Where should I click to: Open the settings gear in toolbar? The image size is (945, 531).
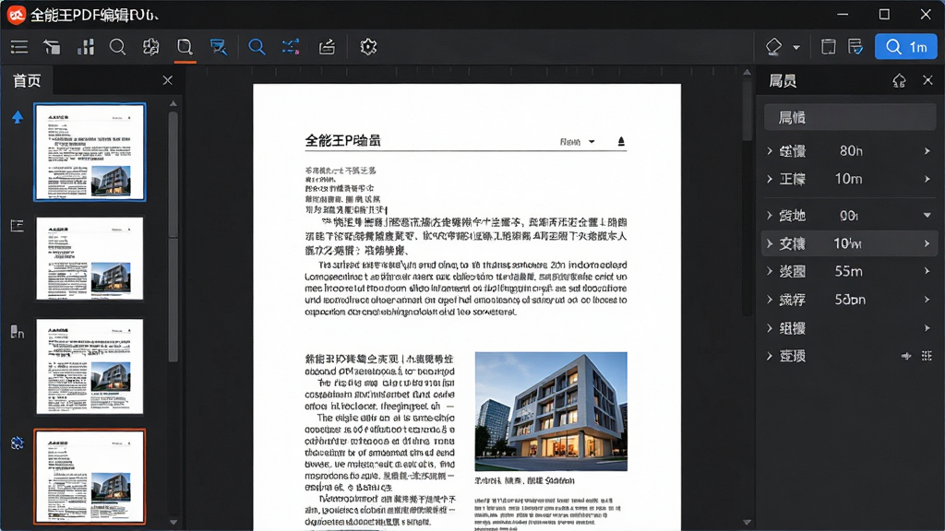point(368,47)
